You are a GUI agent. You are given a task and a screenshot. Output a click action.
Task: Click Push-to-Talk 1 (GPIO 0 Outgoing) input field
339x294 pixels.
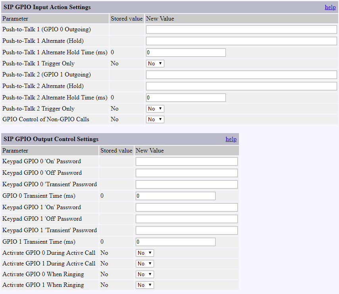(241, 30)
